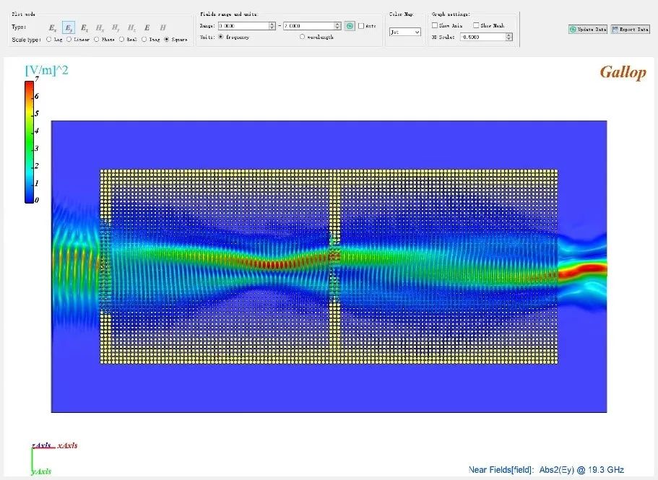Click the 3D Scale spinner arrows
Image resolution: width=658 pixels, height=480 pixels.
pos(508,37)
